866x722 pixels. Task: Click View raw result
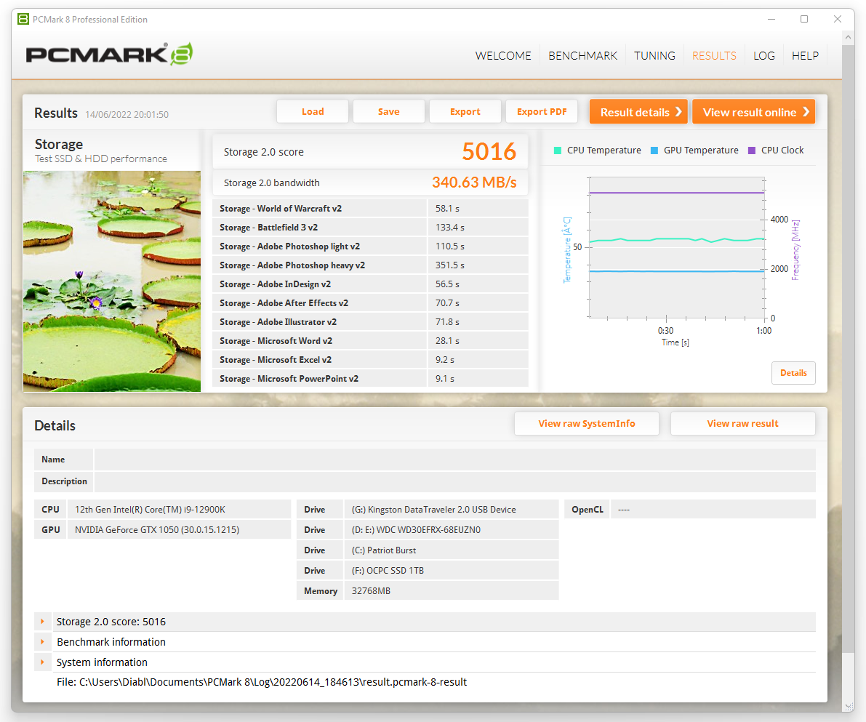coord(743,424)
